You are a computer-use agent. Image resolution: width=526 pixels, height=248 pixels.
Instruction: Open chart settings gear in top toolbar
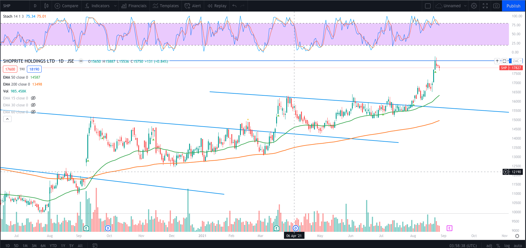point(474,6)
